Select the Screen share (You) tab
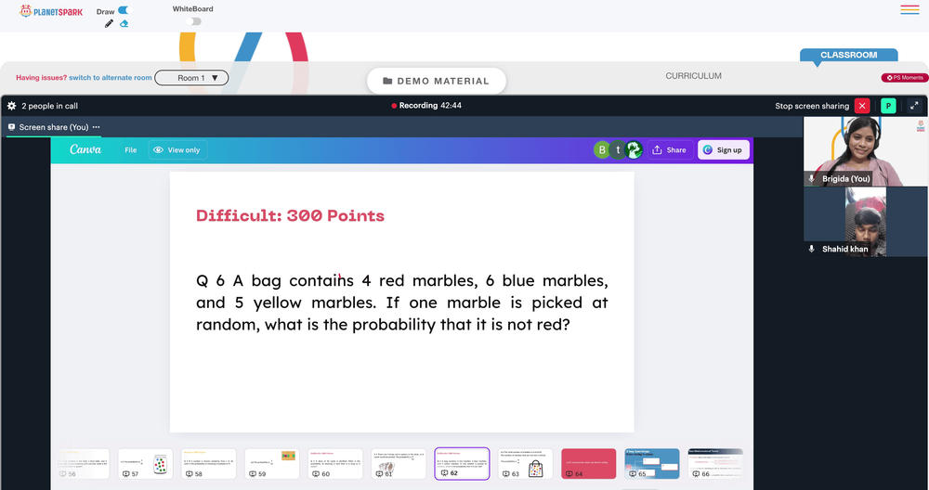Screen dimensions: 929x490 [53, 127]
